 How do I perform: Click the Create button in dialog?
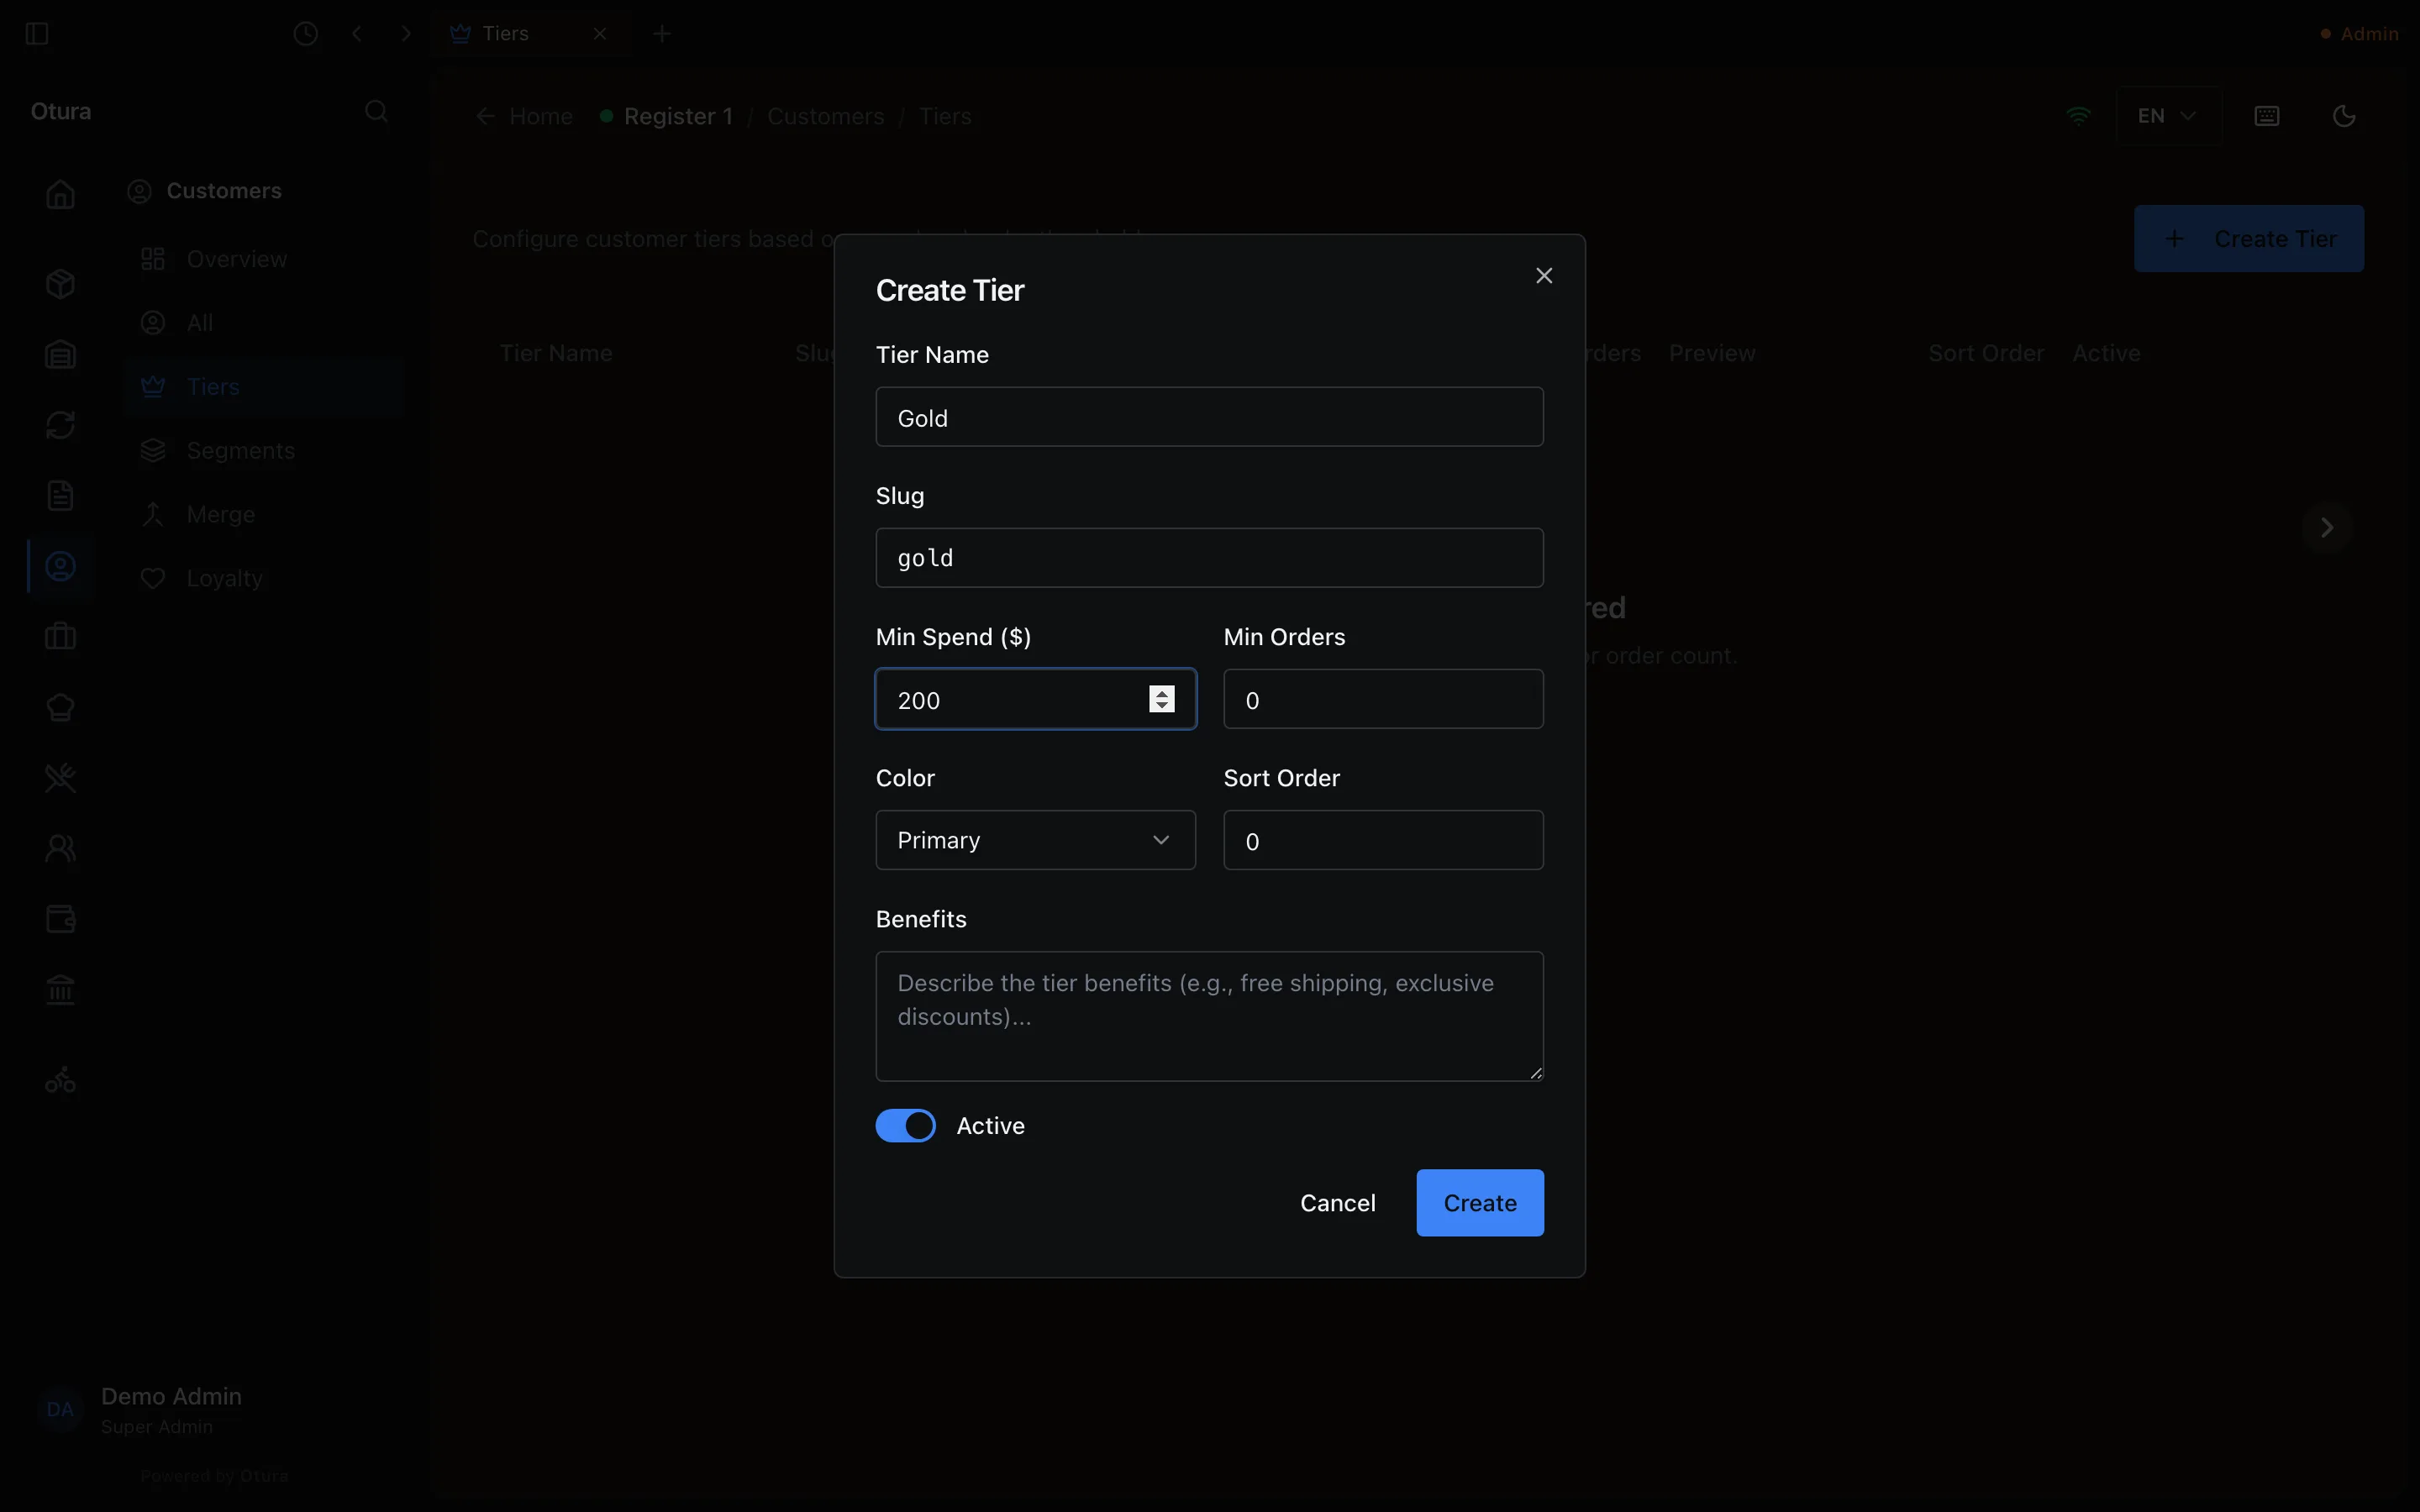click(1480, 1203)
